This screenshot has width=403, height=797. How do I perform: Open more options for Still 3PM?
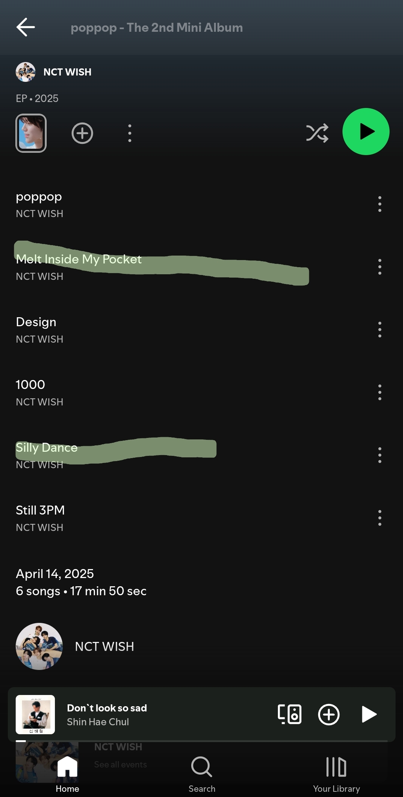[379, 518]
